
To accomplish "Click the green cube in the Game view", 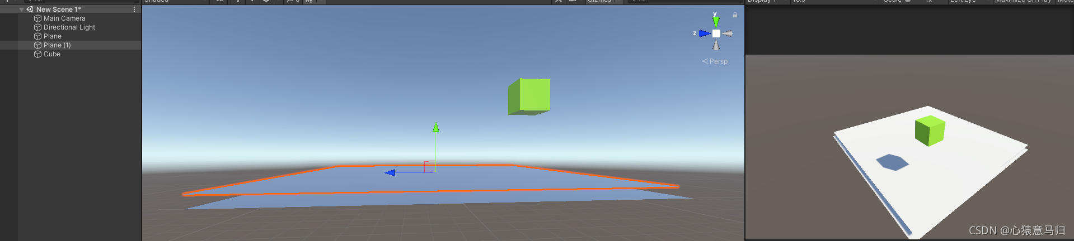I will pos(930,131).
